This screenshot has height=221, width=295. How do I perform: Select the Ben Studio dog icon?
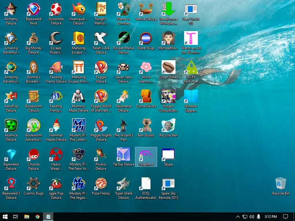pyautogui.click(x=146, y=125)
